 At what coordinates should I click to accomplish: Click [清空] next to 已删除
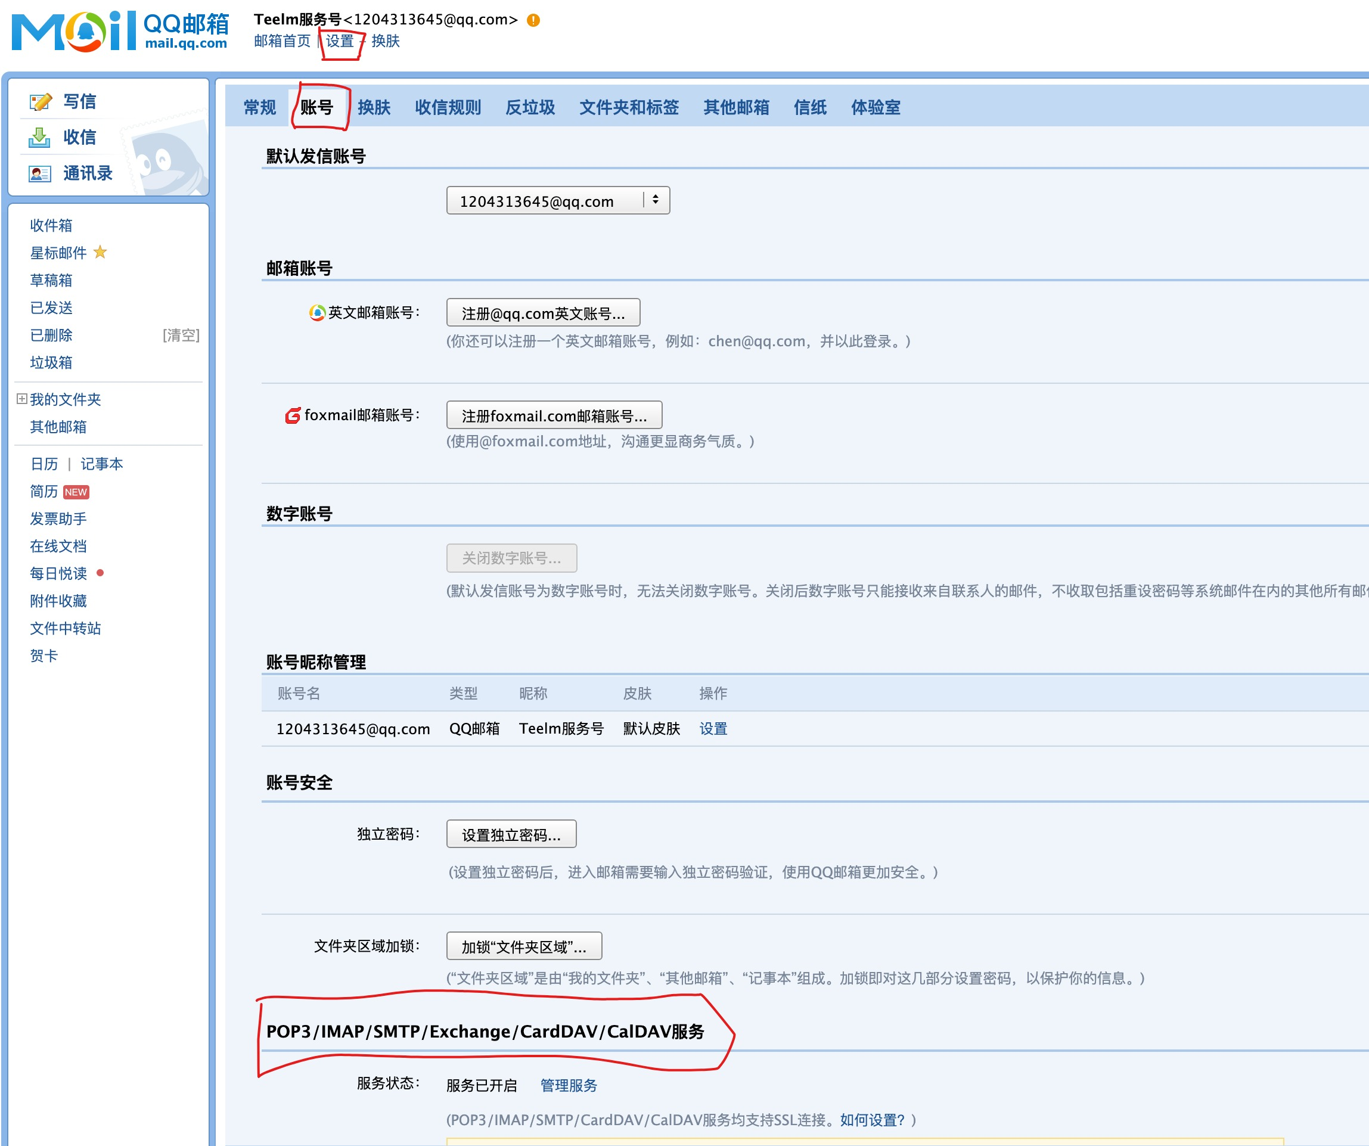tap(181, 335)
